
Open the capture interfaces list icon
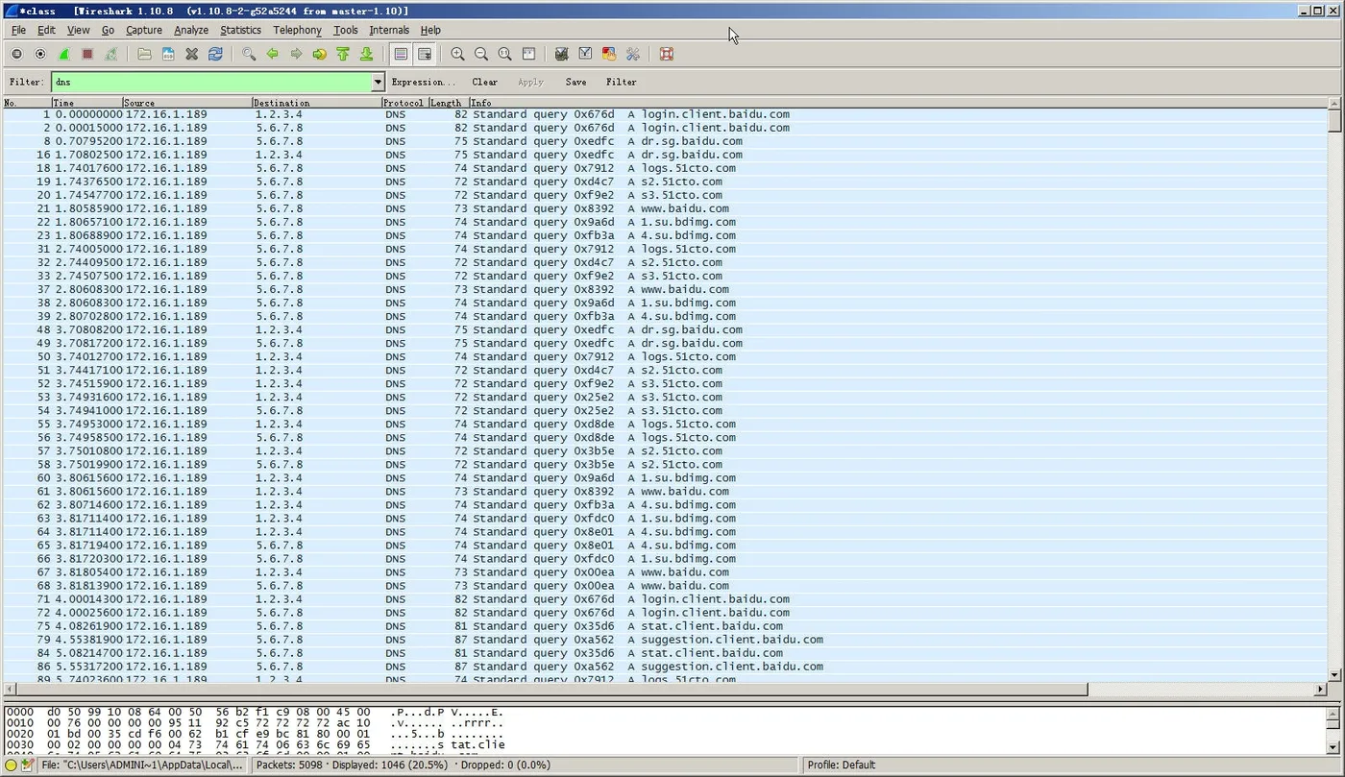point(17,55)
